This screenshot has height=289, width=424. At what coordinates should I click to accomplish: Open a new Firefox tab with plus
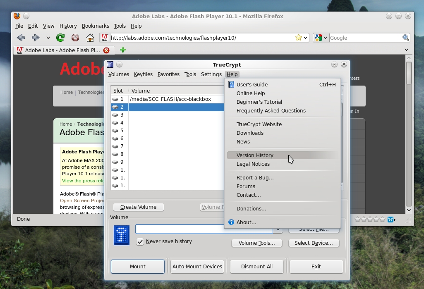pyautogui.click(x=123, y=50)
